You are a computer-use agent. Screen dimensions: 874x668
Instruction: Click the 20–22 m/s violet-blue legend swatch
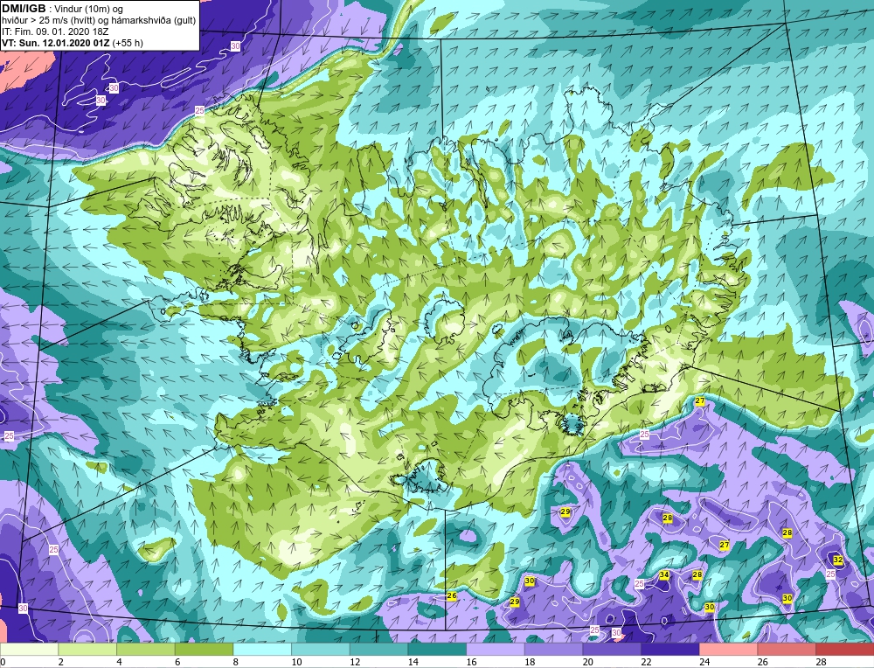pyautogui.click(x=612, y=650)
